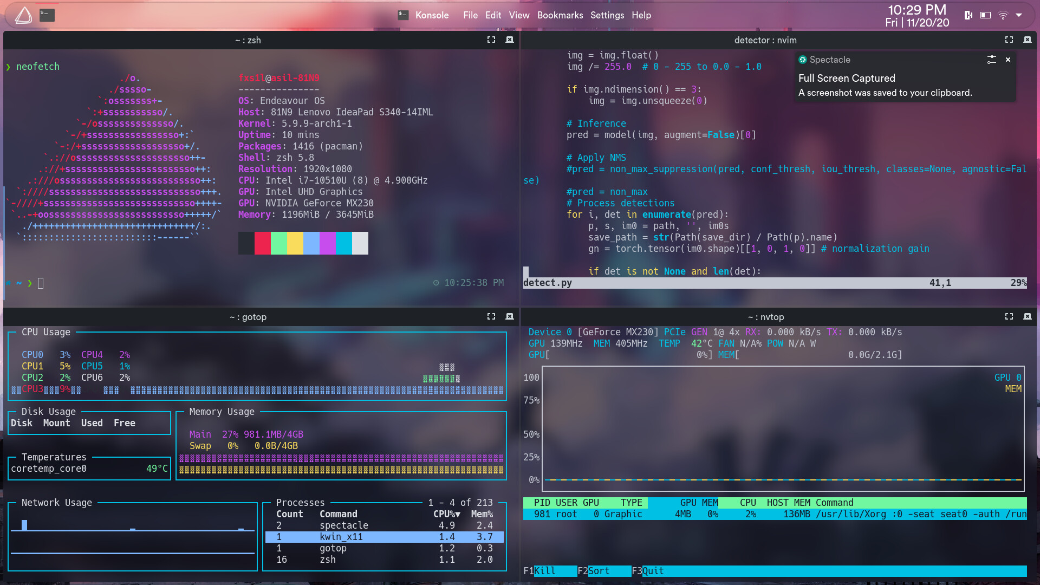Image resolution: width=1040 pixels, height=585 pixels.
Task: Expand the hidden system tray arrow
Action: 1019,15
